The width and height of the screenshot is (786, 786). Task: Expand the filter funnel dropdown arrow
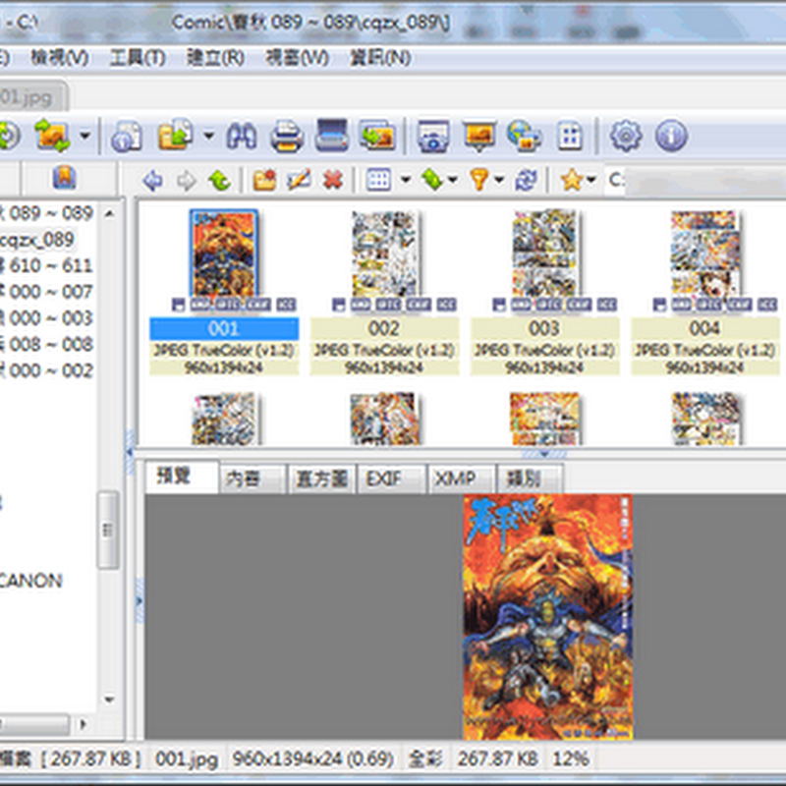(499, 180)
